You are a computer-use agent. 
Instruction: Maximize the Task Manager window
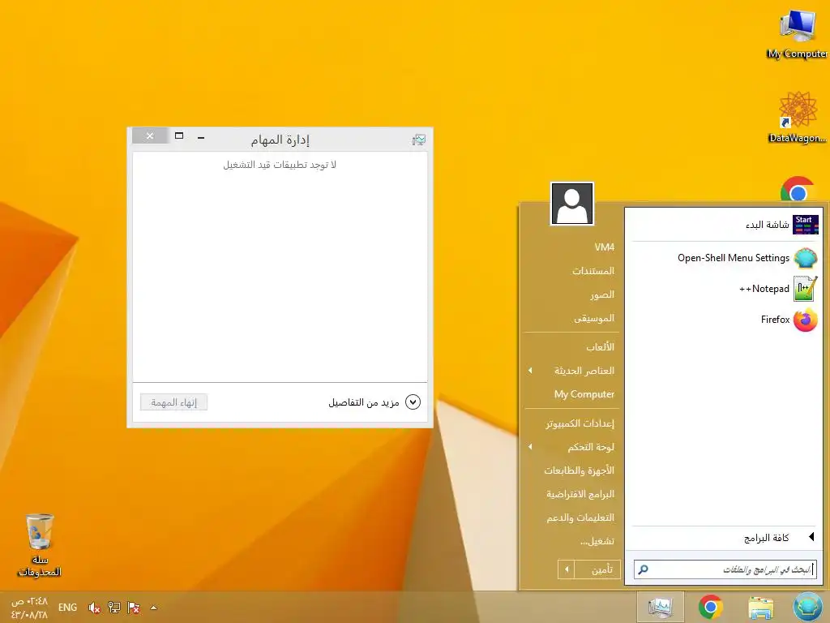pos(179,136)
